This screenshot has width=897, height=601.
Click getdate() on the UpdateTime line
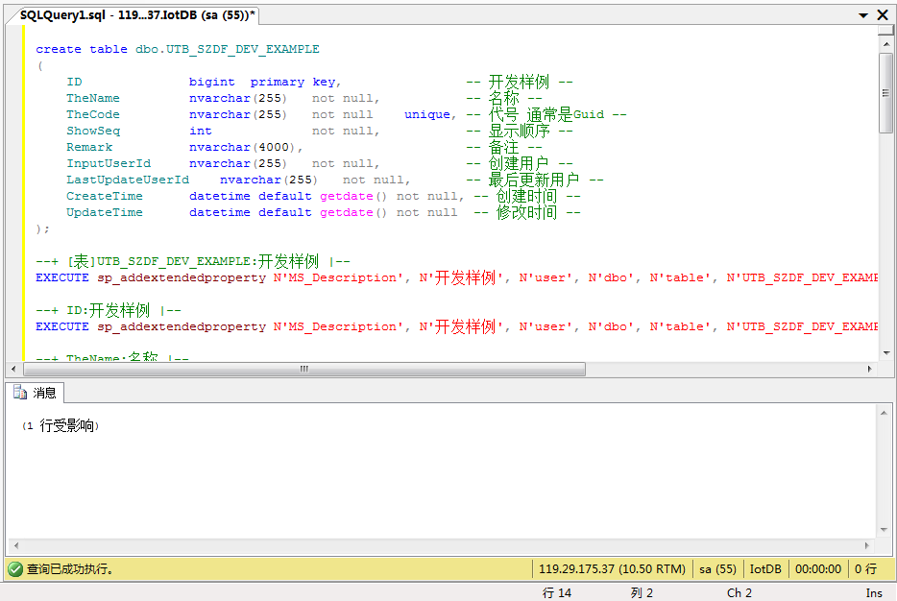tap(353, 212)
